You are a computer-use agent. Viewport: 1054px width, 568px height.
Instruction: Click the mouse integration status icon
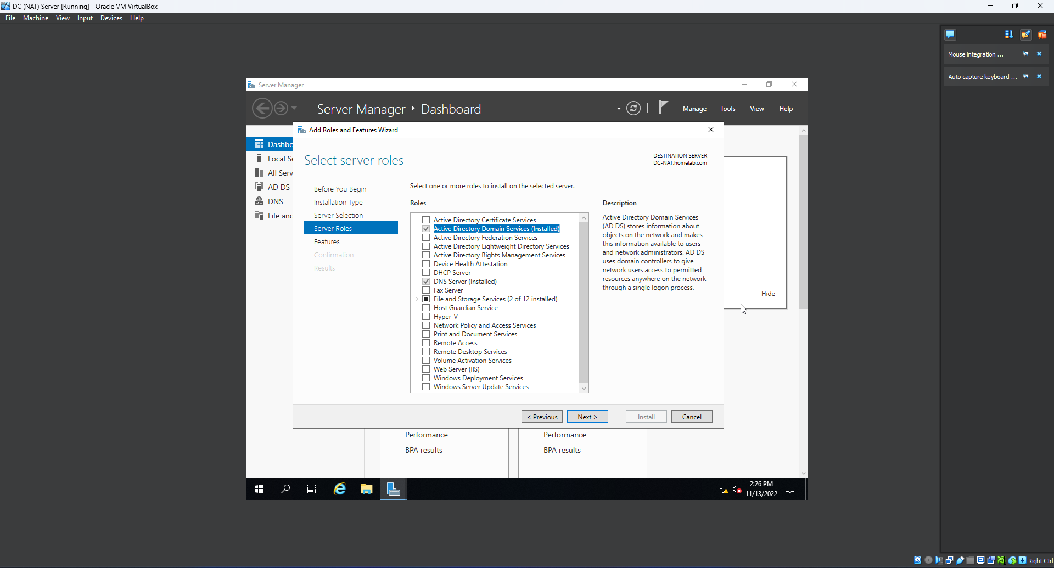pyautogui.click(x=1012, y=560)
